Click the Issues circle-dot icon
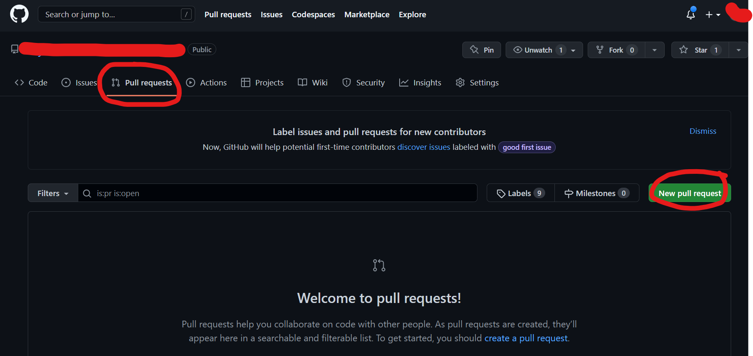The width and height of the screenshot is (753, 356). (66, 82)
